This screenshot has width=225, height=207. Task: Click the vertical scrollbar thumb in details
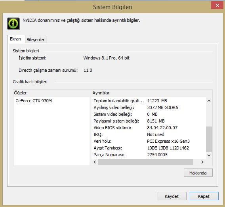tap(209, 139)
